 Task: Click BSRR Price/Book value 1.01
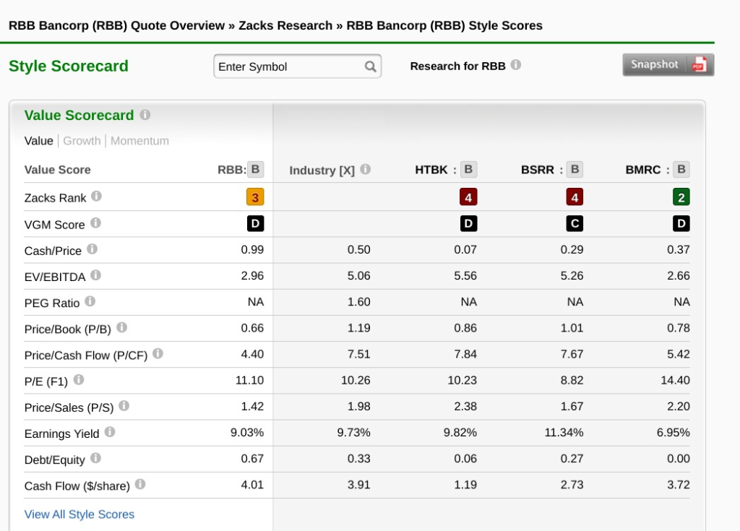click(x=572, y=328)
